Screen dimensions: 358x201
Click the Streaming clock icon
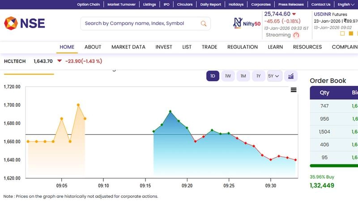tap(296, 35)
